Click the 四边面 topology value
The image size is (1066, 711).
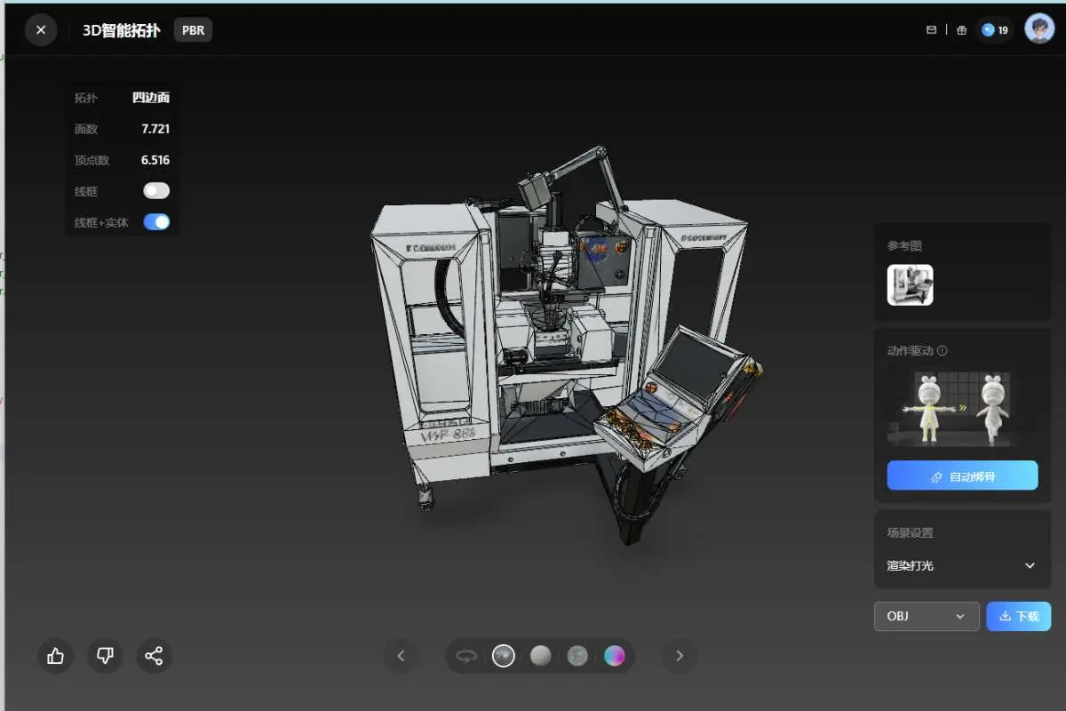151,98
